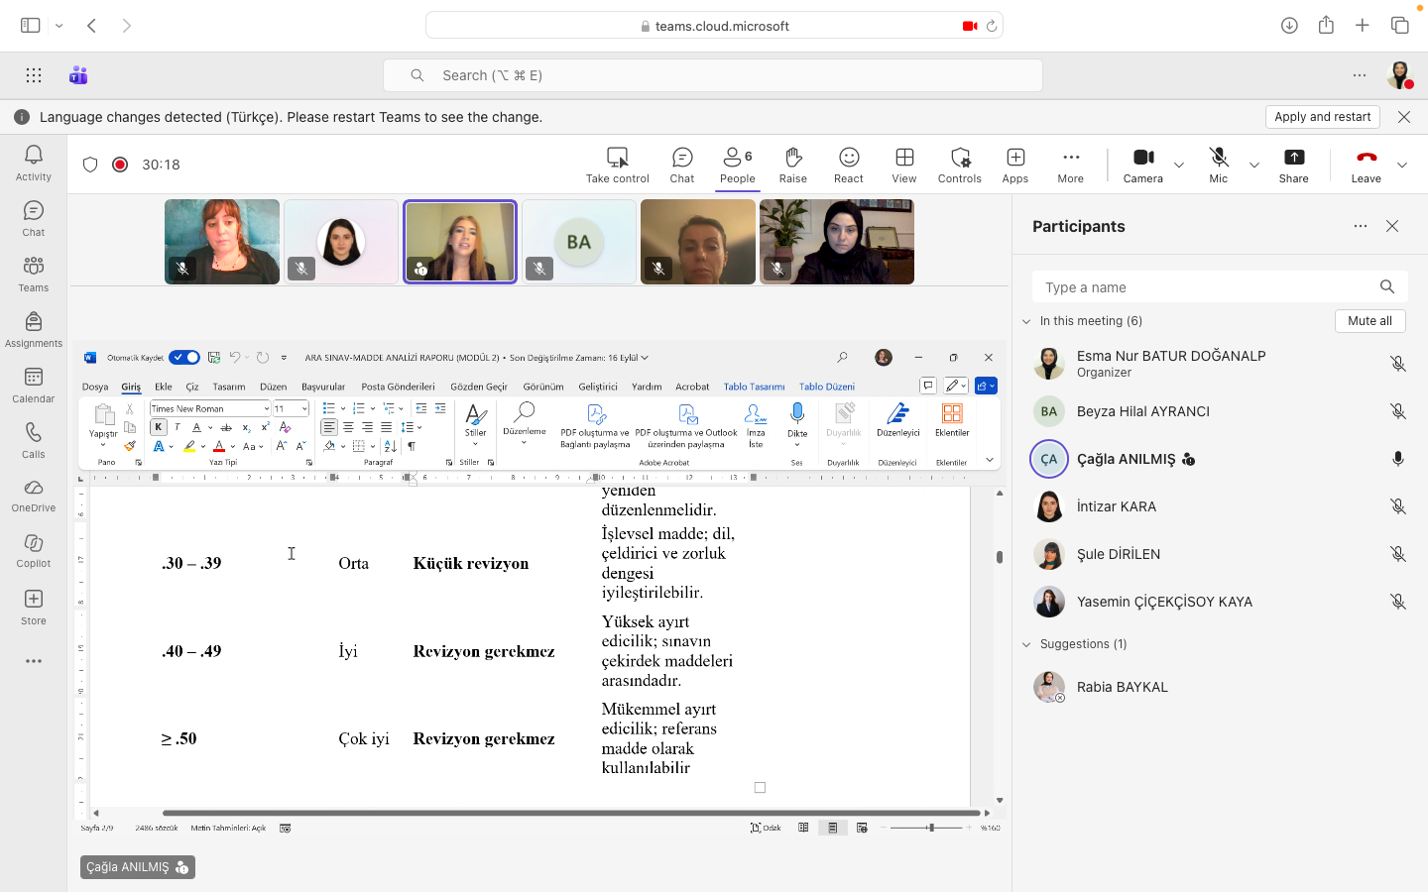Click the Teams Search box

713,75
